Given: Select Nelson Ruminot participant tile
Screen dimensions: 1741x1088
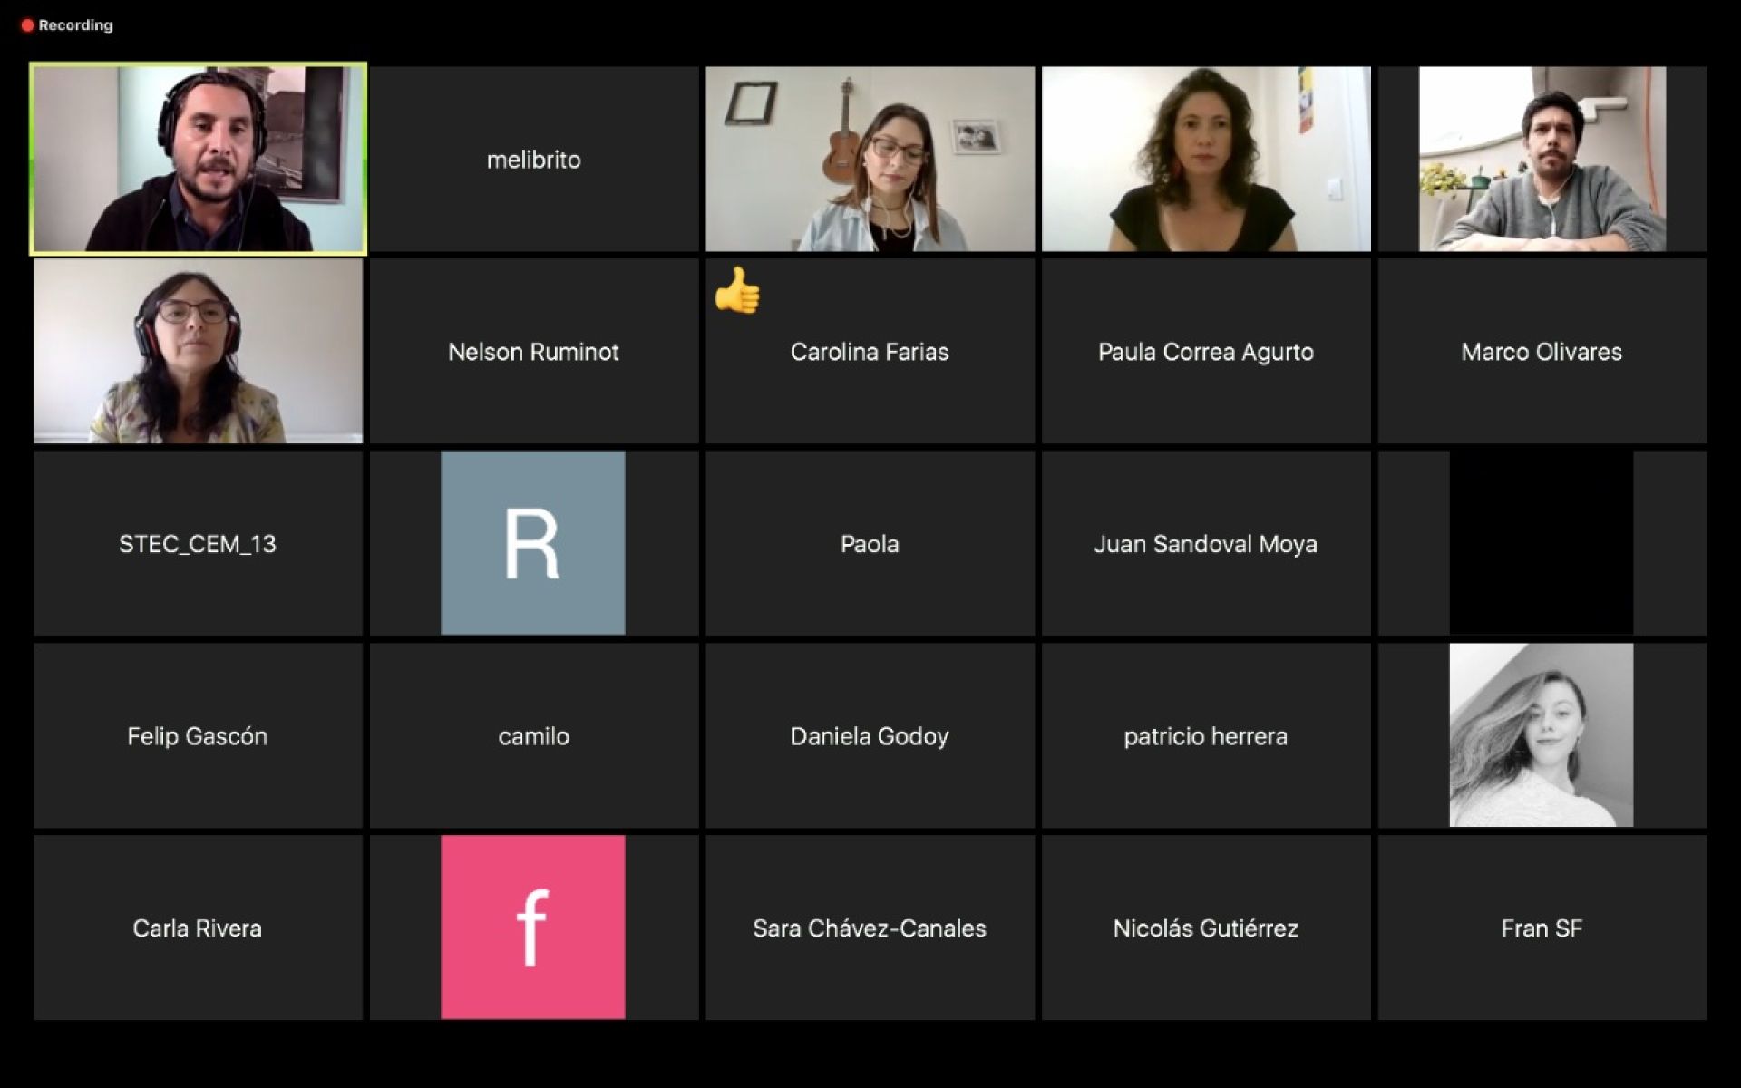Looking at the screenshot, I should click(533, 352).
